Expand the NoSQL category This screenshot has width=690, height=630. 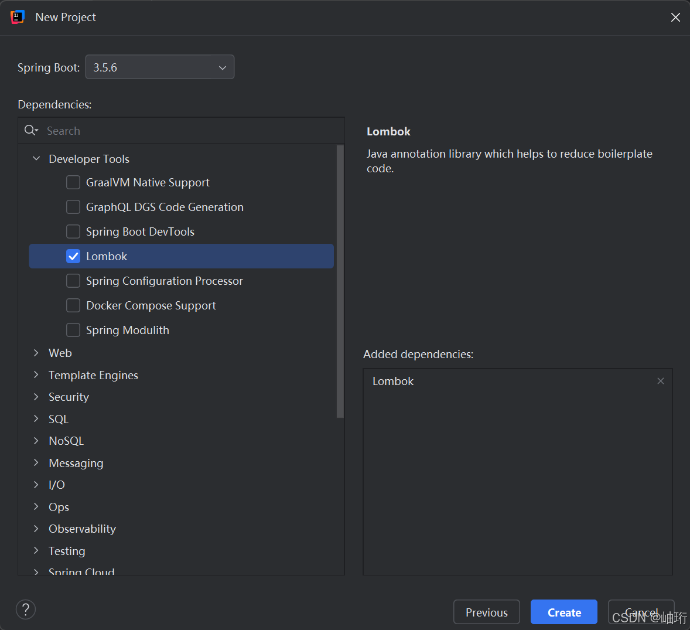pos(36,441)
